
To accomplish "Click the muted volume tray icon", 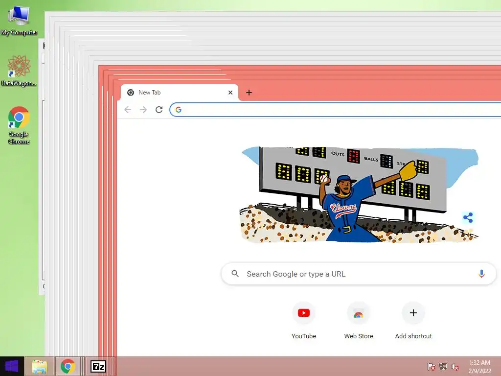I will (x=455, y=366).
